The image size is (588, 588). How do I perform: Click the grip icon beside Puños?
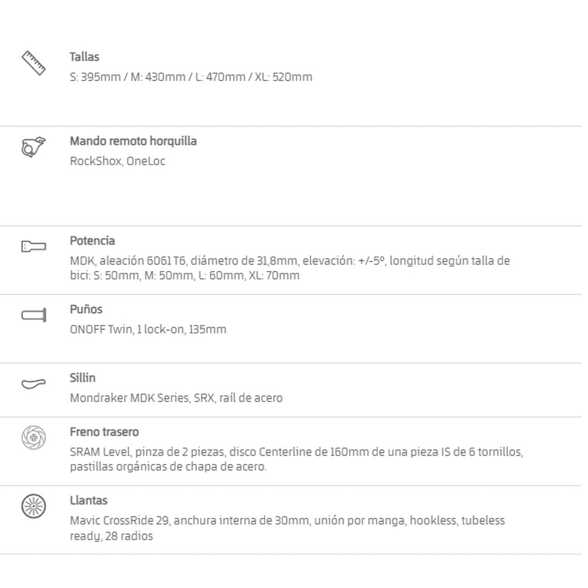[34, 315]
